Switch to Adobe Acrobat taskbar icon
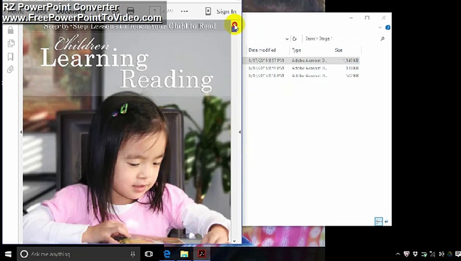The width and height of the screenshot is (461, 261). [201, 254]
